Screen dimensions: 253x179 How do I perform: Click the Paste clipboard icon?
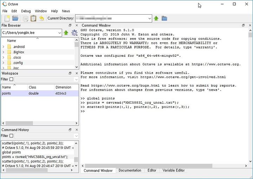click(x=33, y=18)
